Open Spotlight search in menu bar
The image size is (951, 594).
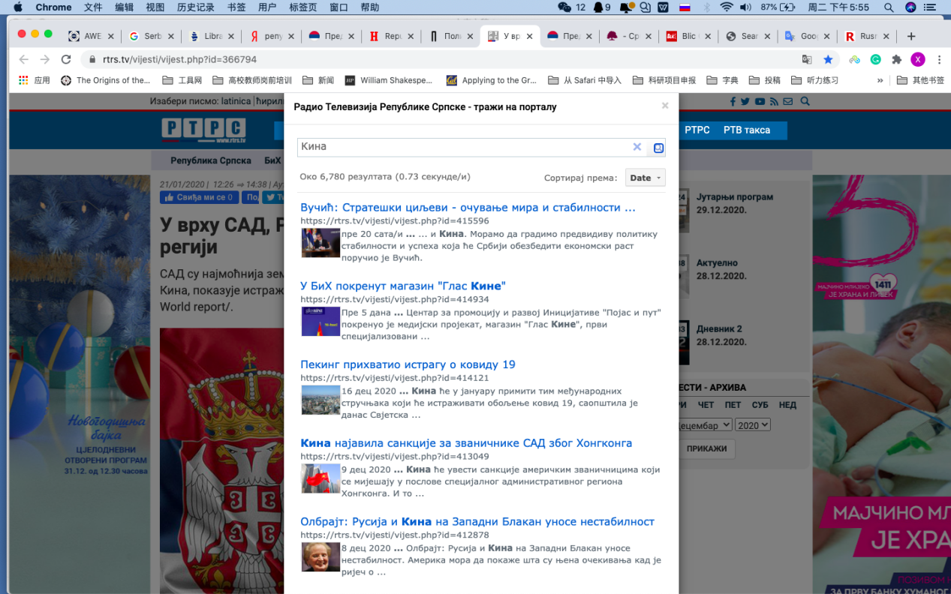click(x=889, y=7)
